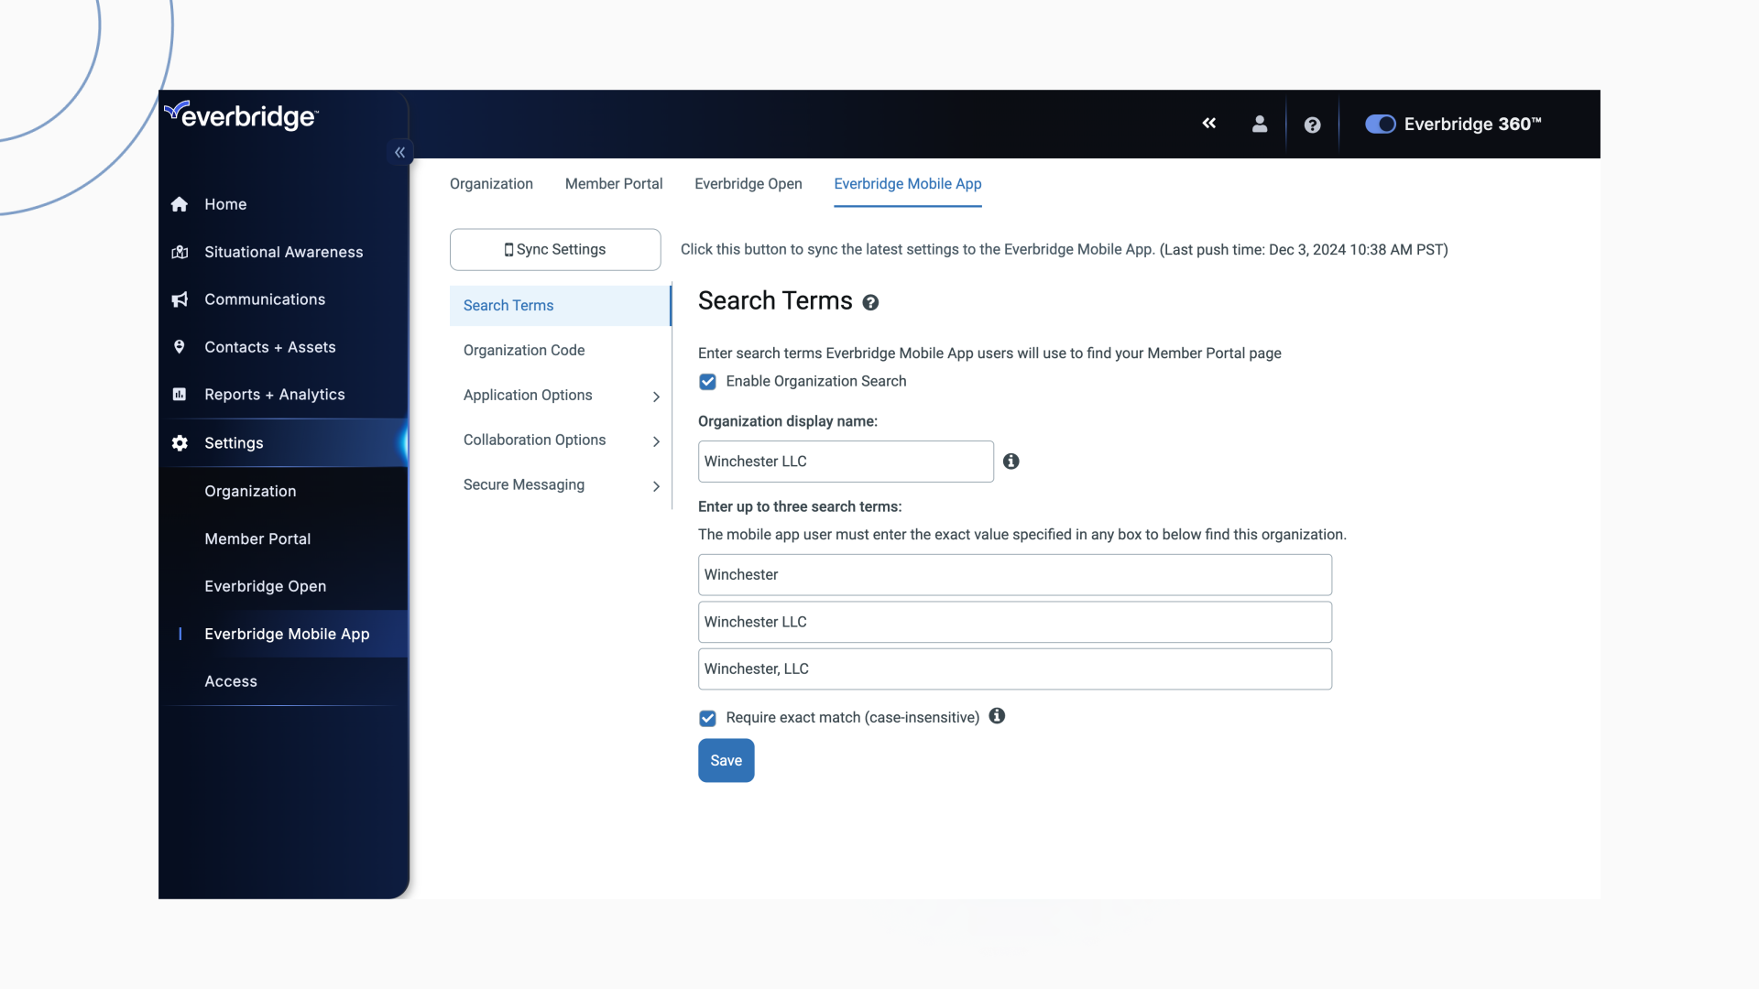
Task: Click the Settings gear icon in sidebar
Action: click(180, 442)
